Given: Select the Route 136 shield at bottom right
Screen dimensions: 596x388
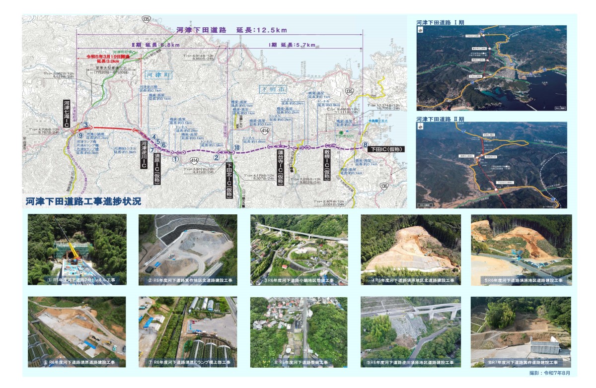Looking at the screenshot, I should 384,186.
